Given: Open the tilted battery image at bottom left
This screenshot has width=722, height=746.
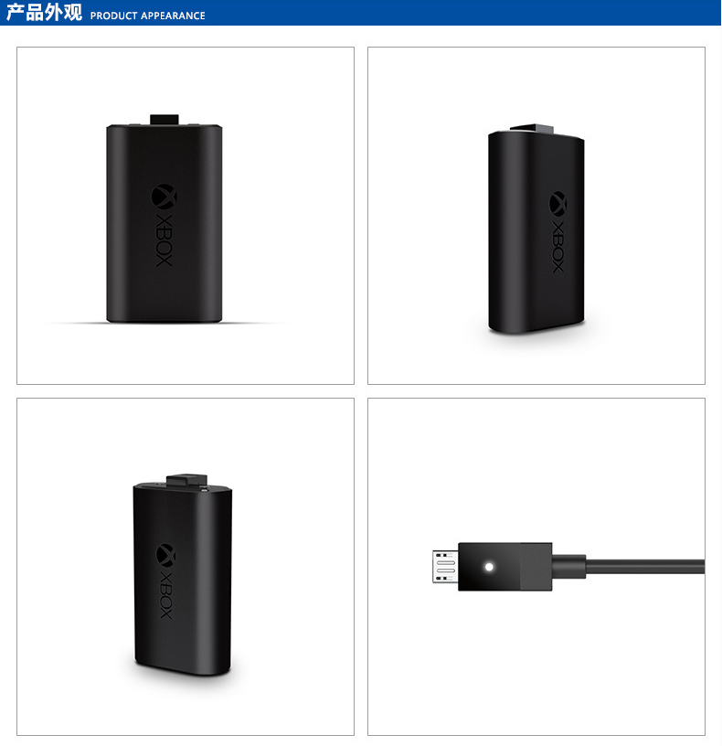Looking at the screenshot, I should 186,567.
